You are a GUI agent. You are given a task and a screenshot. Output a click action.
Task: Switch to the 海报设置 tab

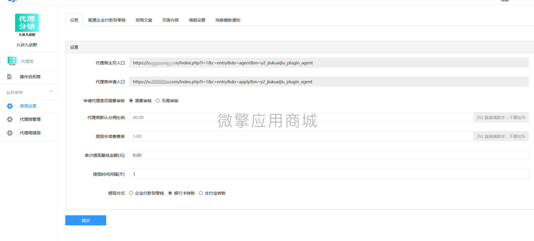tap(197, 20)
